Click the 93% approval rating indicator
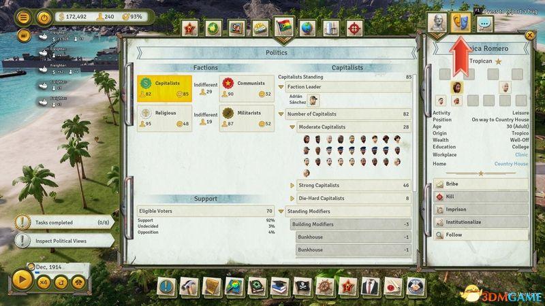This screenshot has height=306, width=545. [x=132, y=16]
